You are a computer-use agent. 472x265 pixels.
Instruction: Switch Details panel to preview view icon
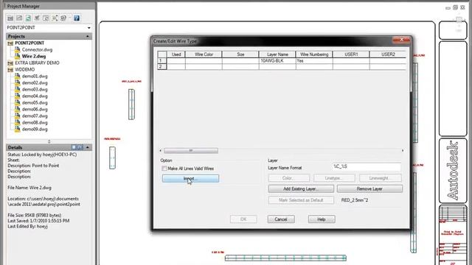(80, 147)
